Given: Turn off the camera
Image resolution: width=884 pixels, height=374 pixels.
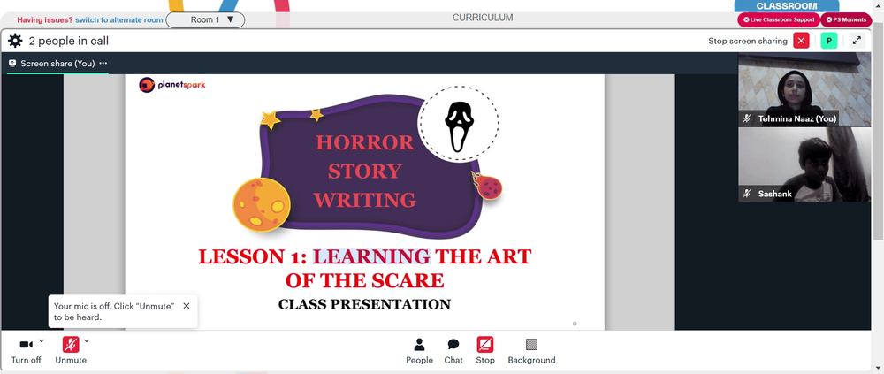Looking at the screenshot, I should tap(26, 351).
